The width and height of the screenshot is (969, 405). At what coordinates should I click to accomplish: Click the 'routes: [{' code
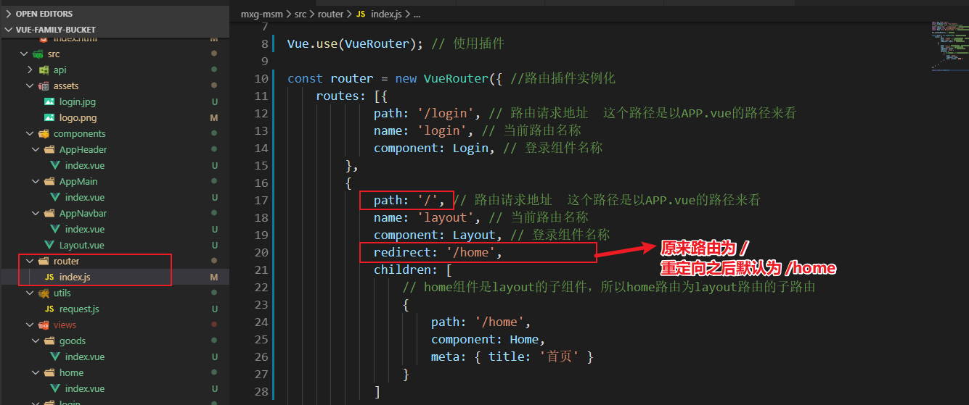point(351,96)
